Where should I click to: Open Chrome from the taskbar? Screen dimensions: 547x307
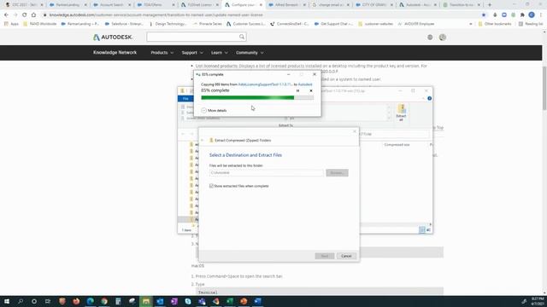click(x=104, y=301)
